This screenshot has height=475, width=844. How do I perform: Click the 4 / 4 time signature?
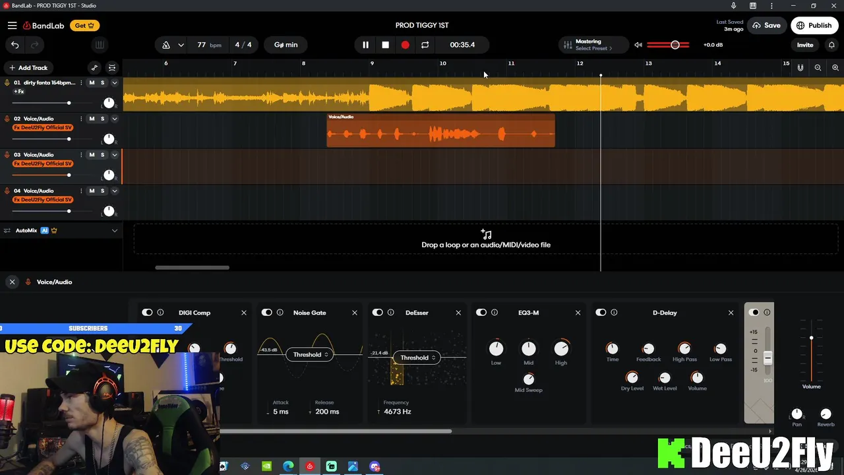(243, 45)
